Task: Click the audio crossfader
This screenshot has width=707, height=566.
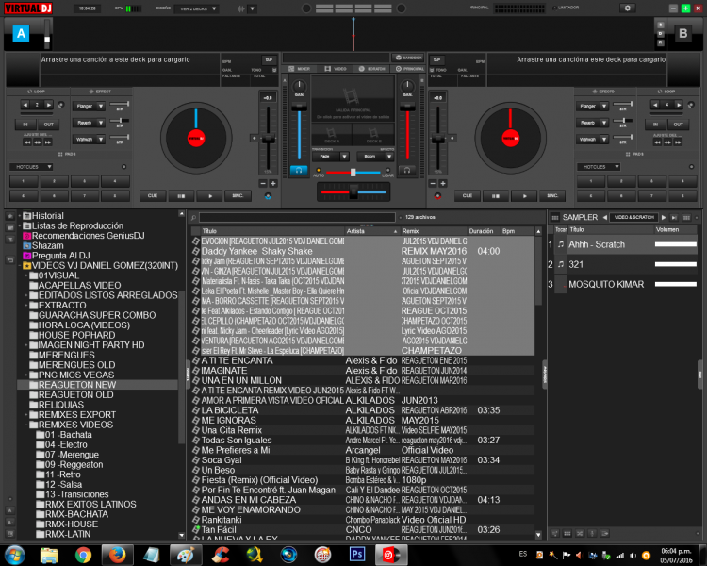Action: click(353, 192)
